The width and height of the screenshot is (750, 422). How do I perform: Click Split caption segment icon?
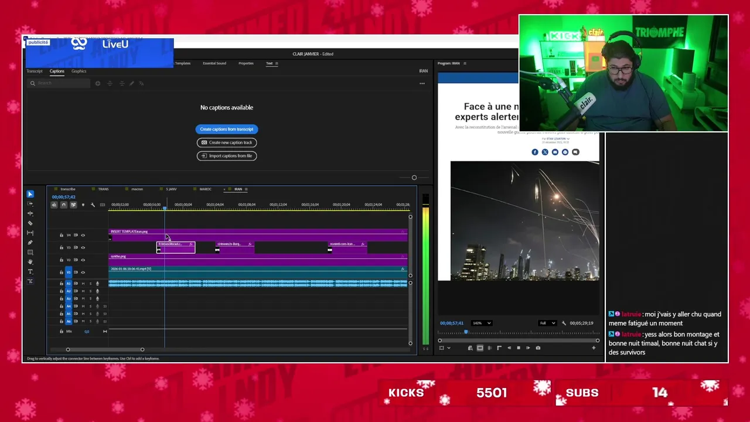click(x=110, y=83)
